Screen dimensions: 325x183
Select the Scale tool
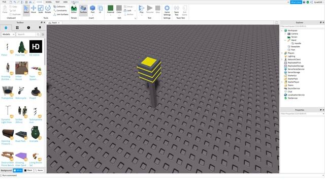point(41,9)
